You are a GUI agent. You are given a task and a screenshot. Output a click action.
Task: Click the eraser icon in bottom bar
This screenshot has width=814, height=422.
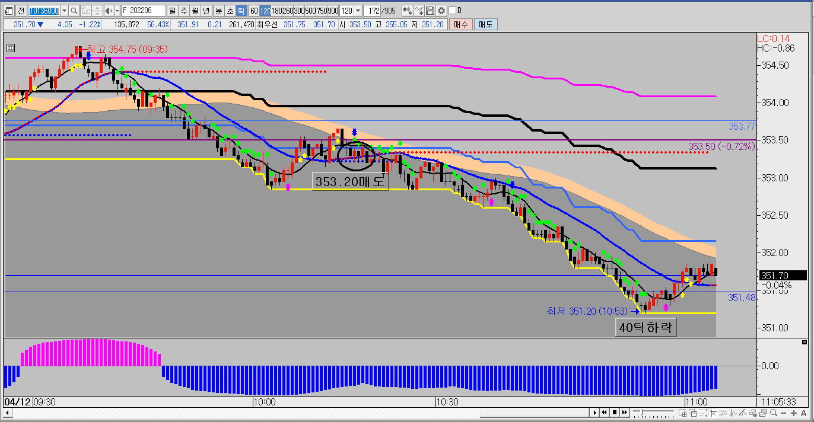click(753, 413)
